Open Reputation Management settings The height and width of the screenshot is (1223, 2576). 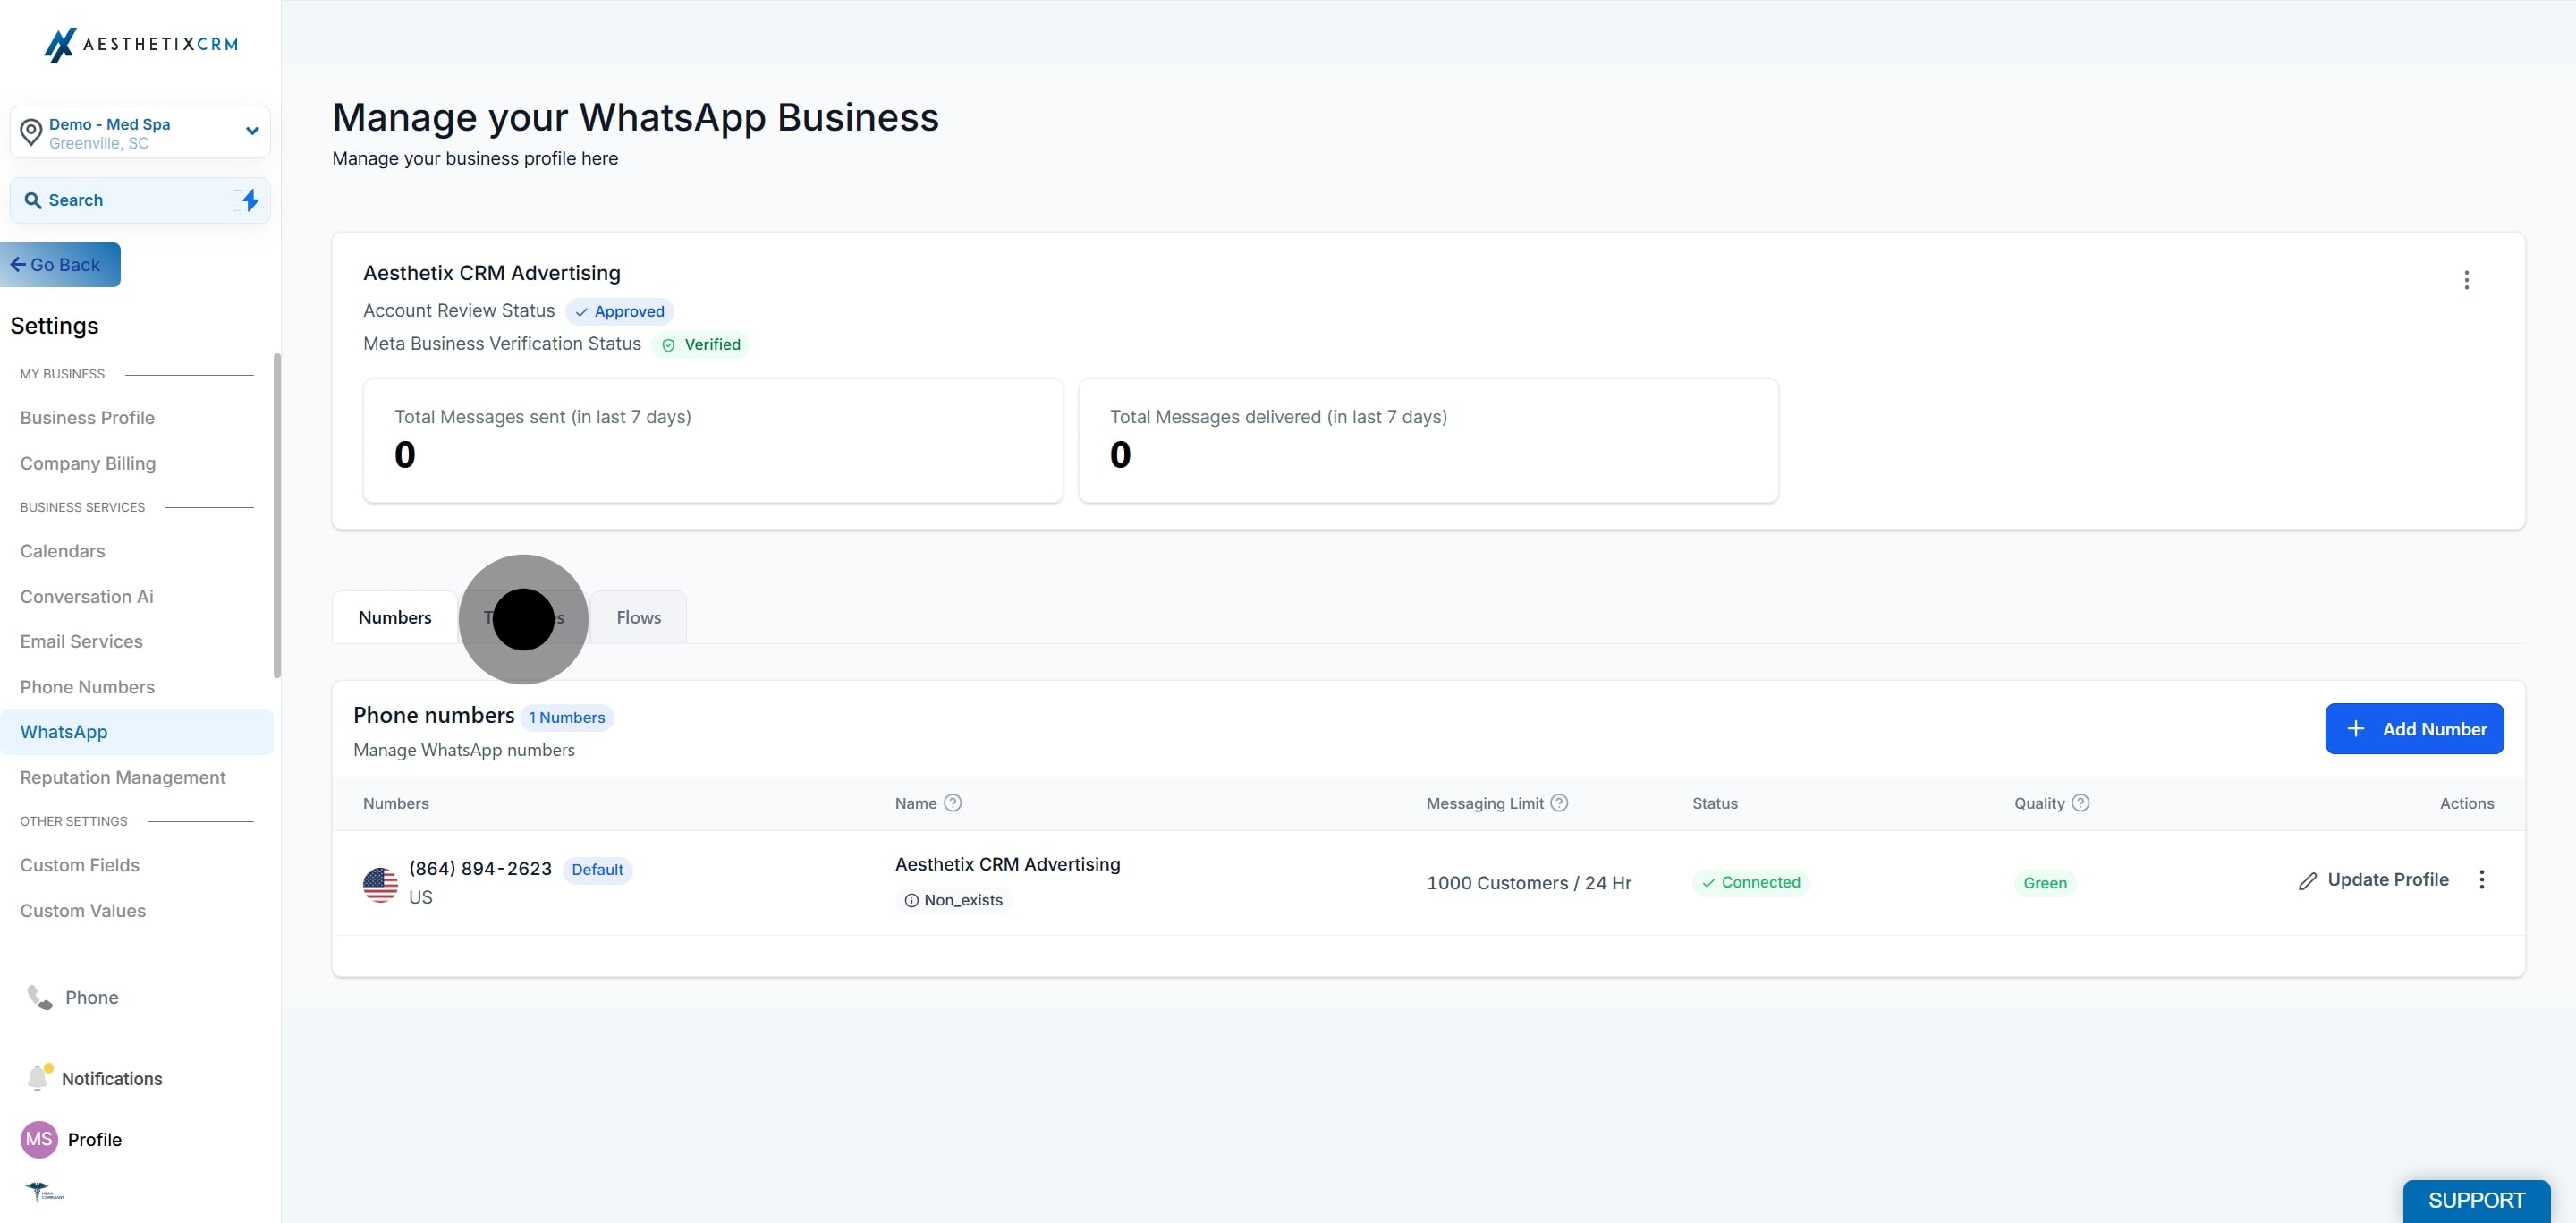tap(122, 777)
